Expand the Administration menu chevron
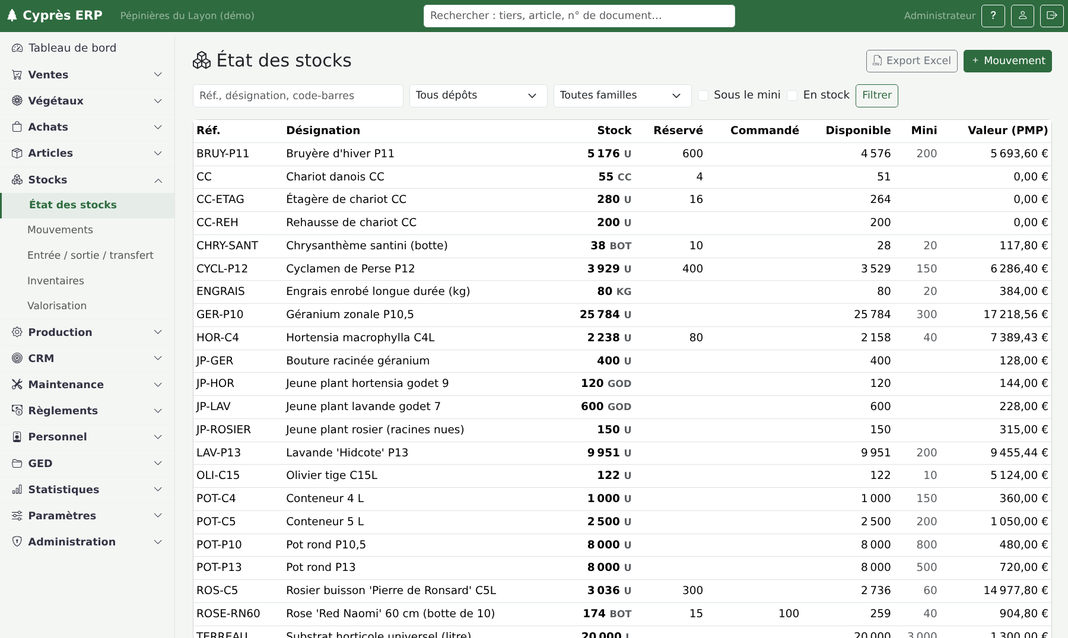 point(158,542)
